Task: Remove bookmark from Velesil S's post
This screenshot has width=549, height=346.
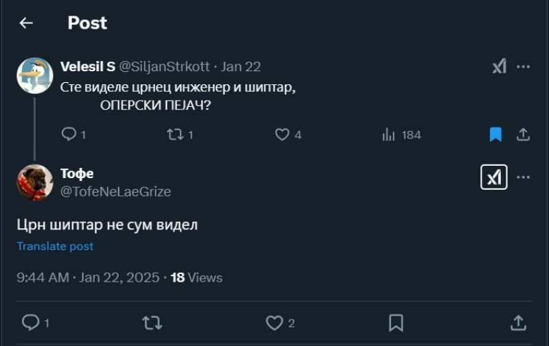Action: click(495, 135)
